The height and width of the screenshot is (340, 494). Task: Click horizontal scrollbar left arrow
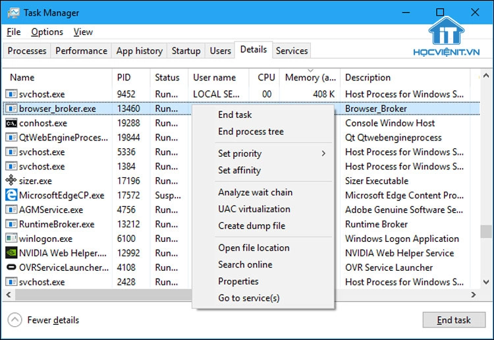[x=9, y=295]
